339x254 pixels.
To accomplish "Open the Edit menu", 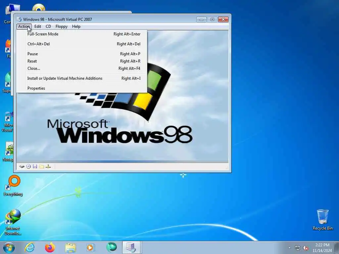I will pos(38,26).
